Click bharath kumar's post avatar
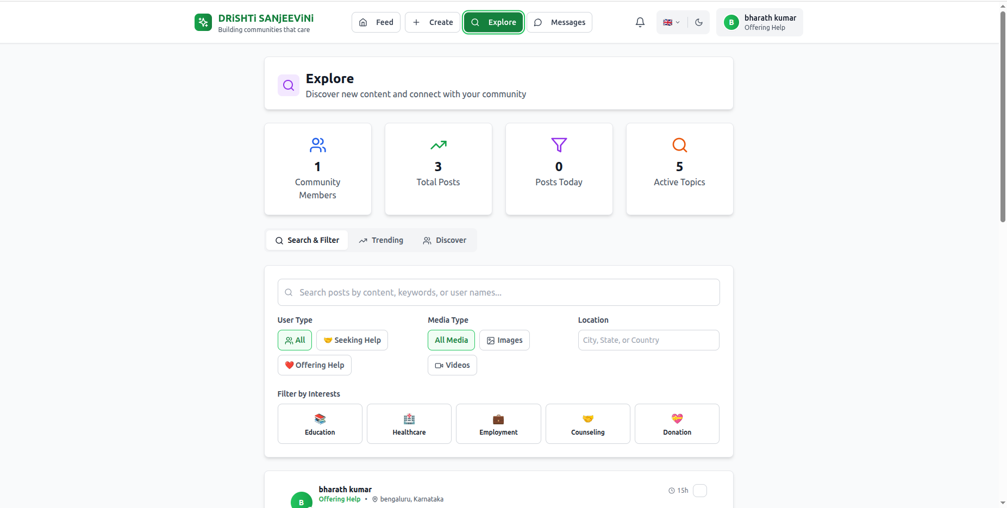 coord(302,500)
